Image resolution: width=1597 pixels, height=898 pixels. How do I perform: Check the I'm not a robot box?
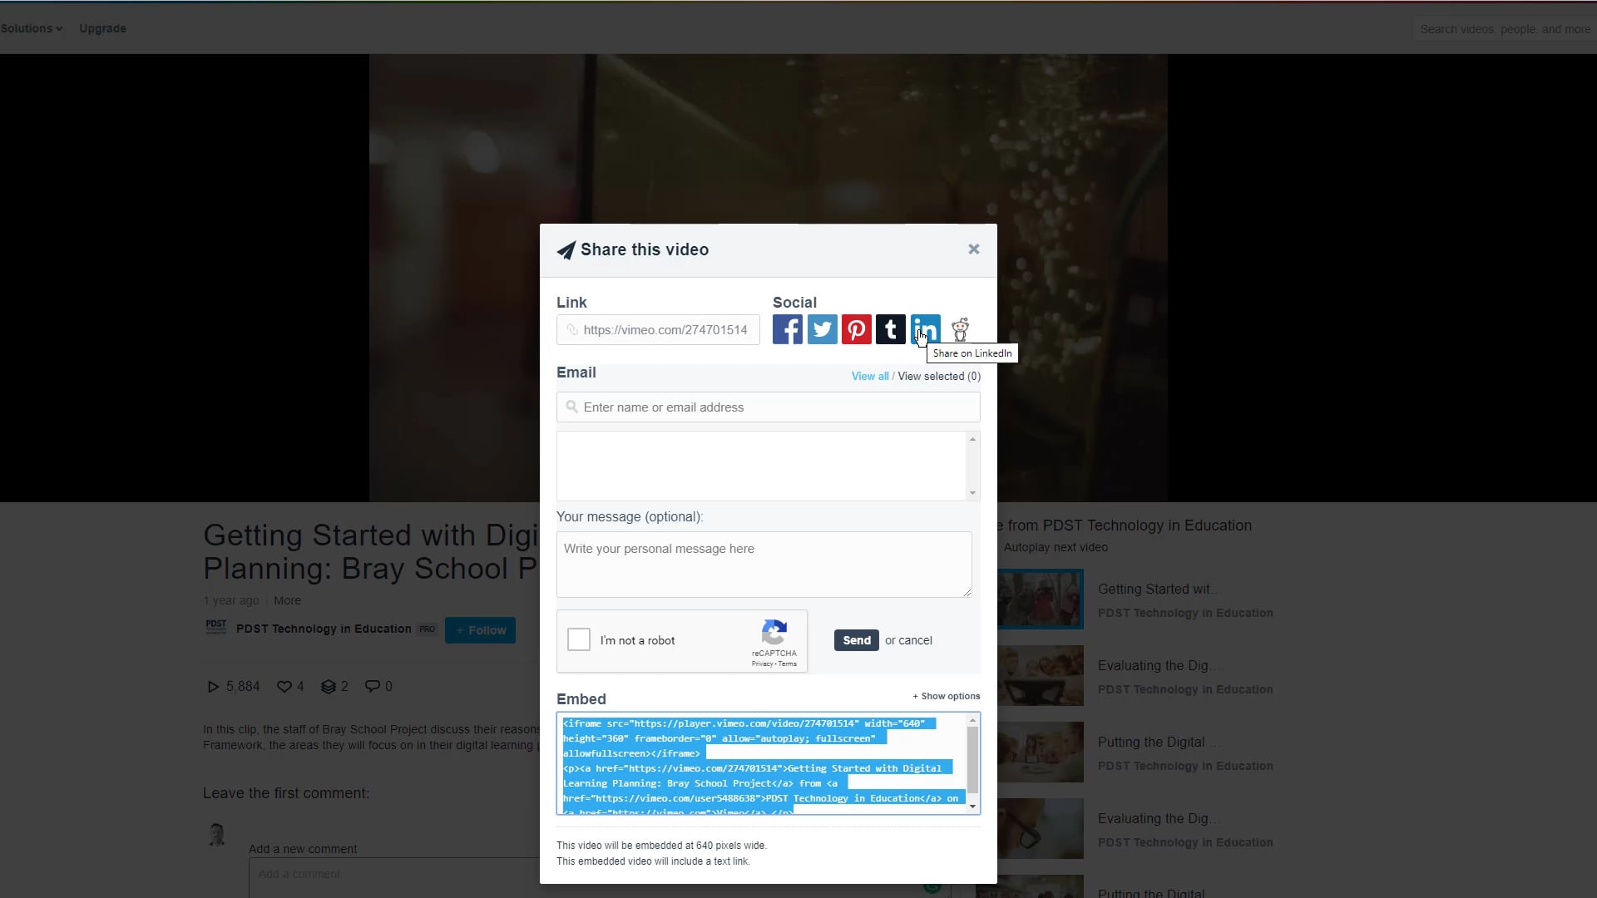579,639
